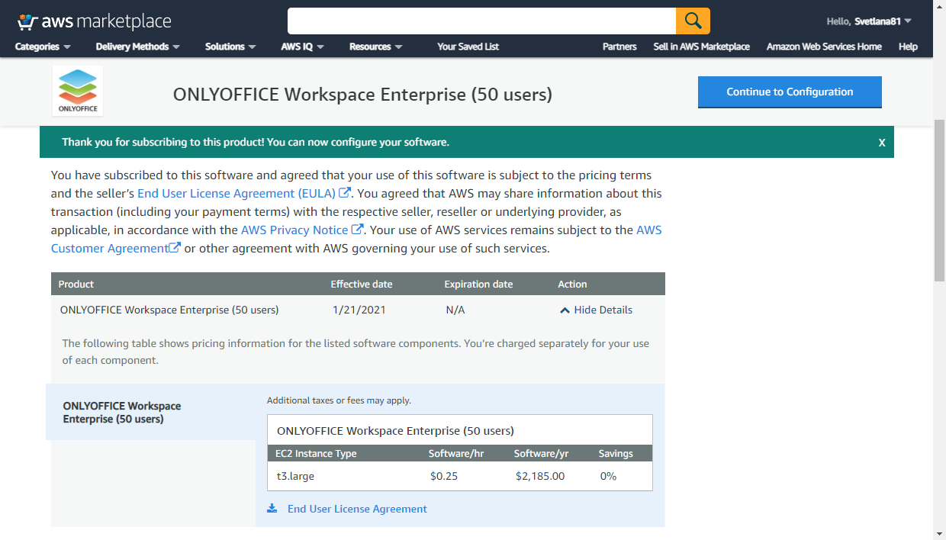Open the Help link in header

pos(908,47)
